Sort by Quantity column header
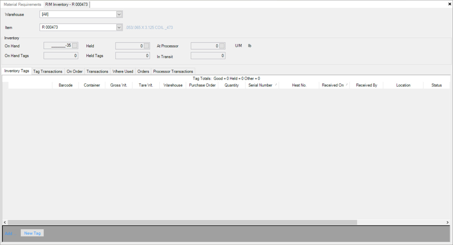 pos(232,85)
